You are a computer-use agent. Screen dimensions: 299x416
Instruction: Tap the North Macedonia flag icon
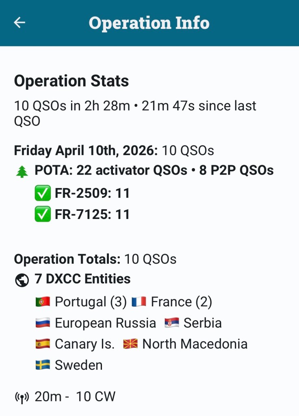coord(130,344)
